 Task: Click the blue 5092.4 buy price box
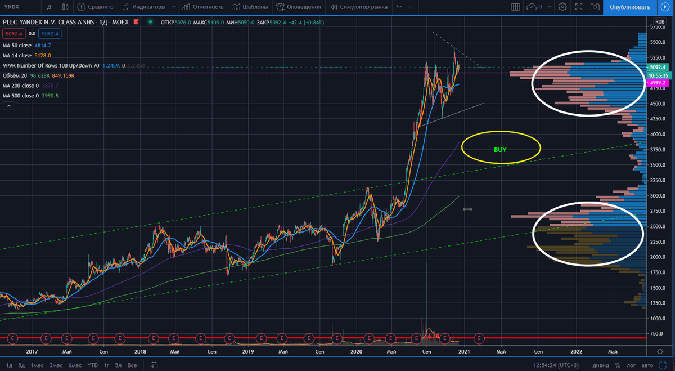[x=50, y=34]
